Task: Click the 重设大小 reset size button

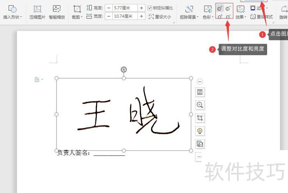Action: pos(160,17)
